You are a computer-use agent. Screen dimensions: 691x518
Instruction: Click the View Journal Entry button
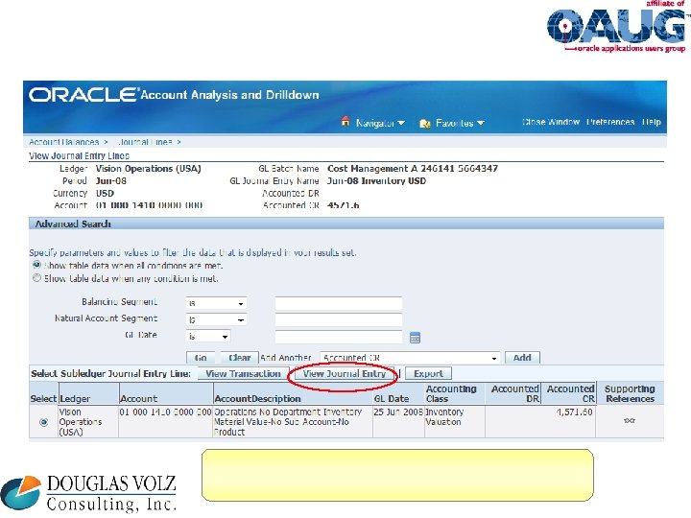point(345,374)
